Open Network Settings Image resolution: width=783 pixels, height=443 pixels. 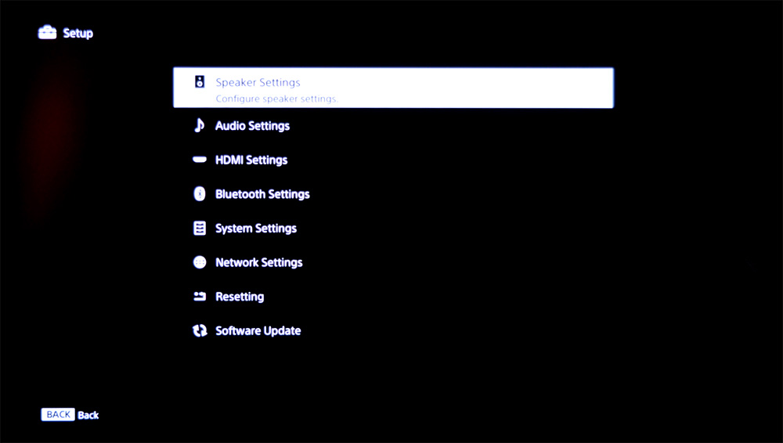click(258, 263)
